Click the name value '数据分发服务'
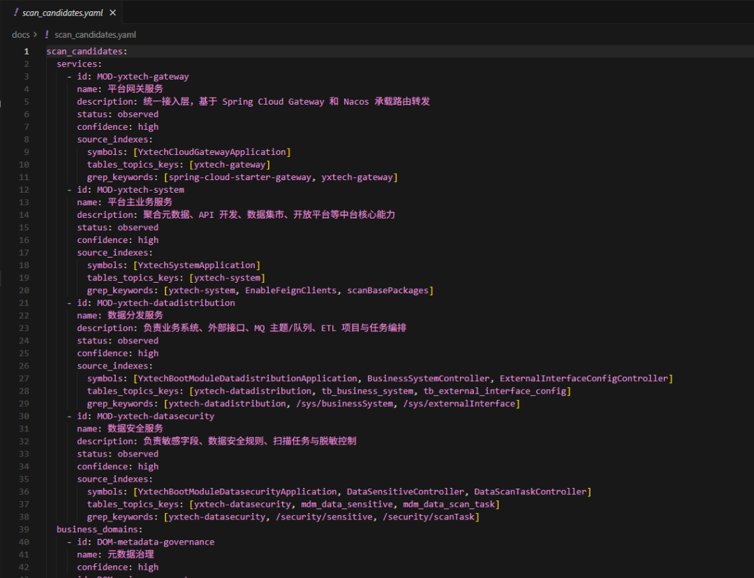 (135, 316)
